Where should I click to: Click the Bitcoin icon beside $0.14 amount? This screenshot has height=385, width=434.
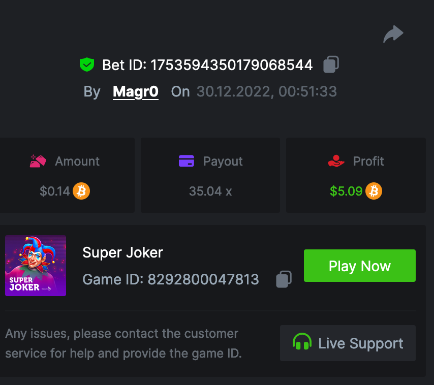81,191
